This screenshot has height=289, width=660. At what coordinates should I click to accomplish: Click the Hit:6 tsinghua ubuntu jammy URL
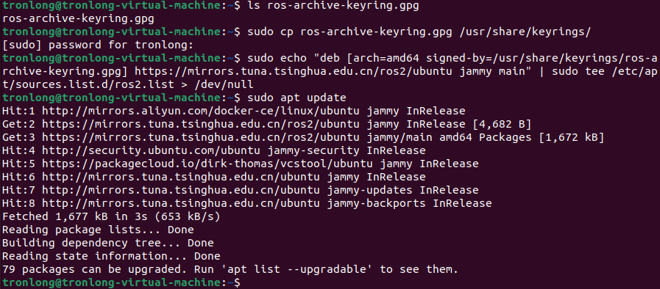coord(180,177)
